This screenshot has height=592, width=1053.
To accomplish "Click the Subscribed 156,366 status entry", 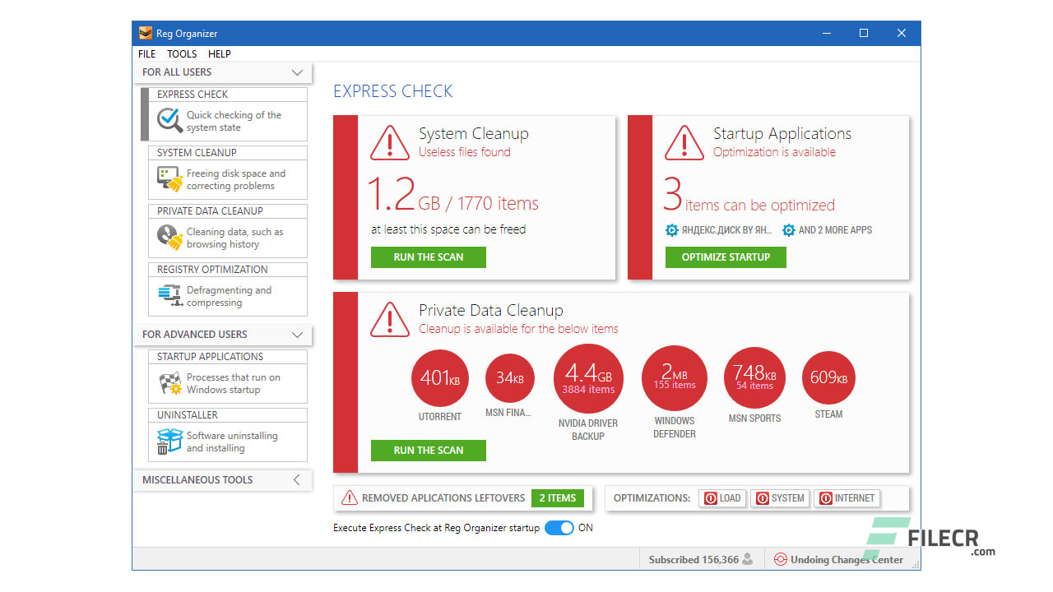I will tap(701, 560).
